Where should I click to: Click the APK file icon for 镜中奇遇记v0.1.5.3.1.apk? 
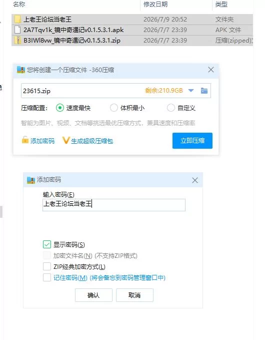pyautogui.click(x=17, y=30)
